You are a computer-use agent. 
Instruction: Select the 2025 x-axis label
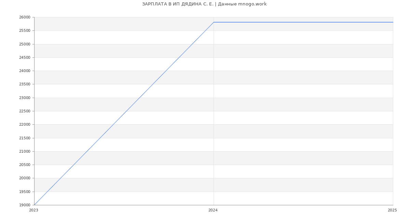(x=392, y=210)
